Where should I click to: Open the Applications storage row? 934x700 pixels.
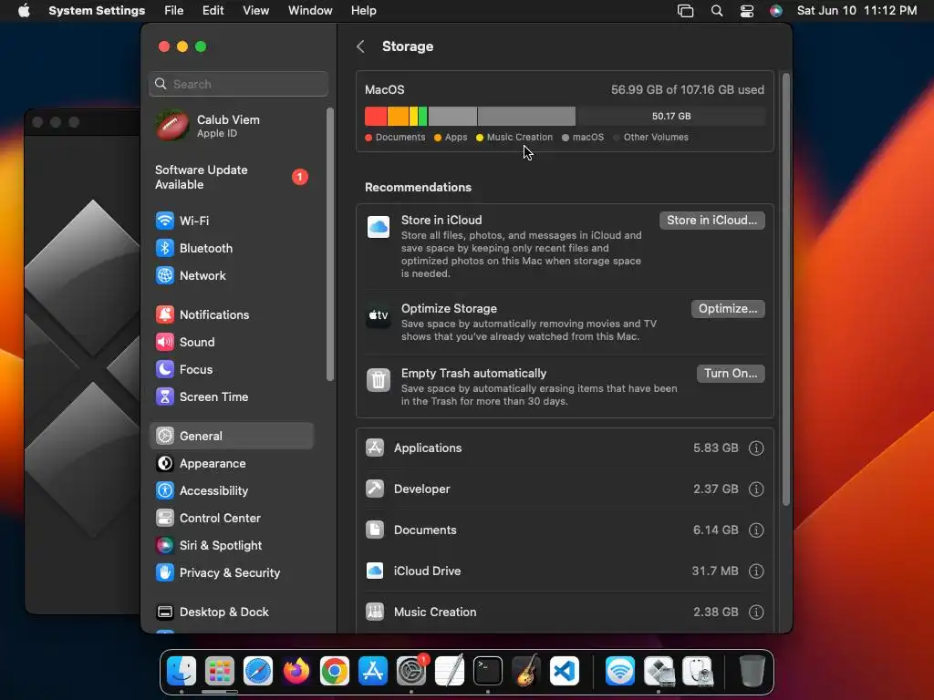pos(565,448)
